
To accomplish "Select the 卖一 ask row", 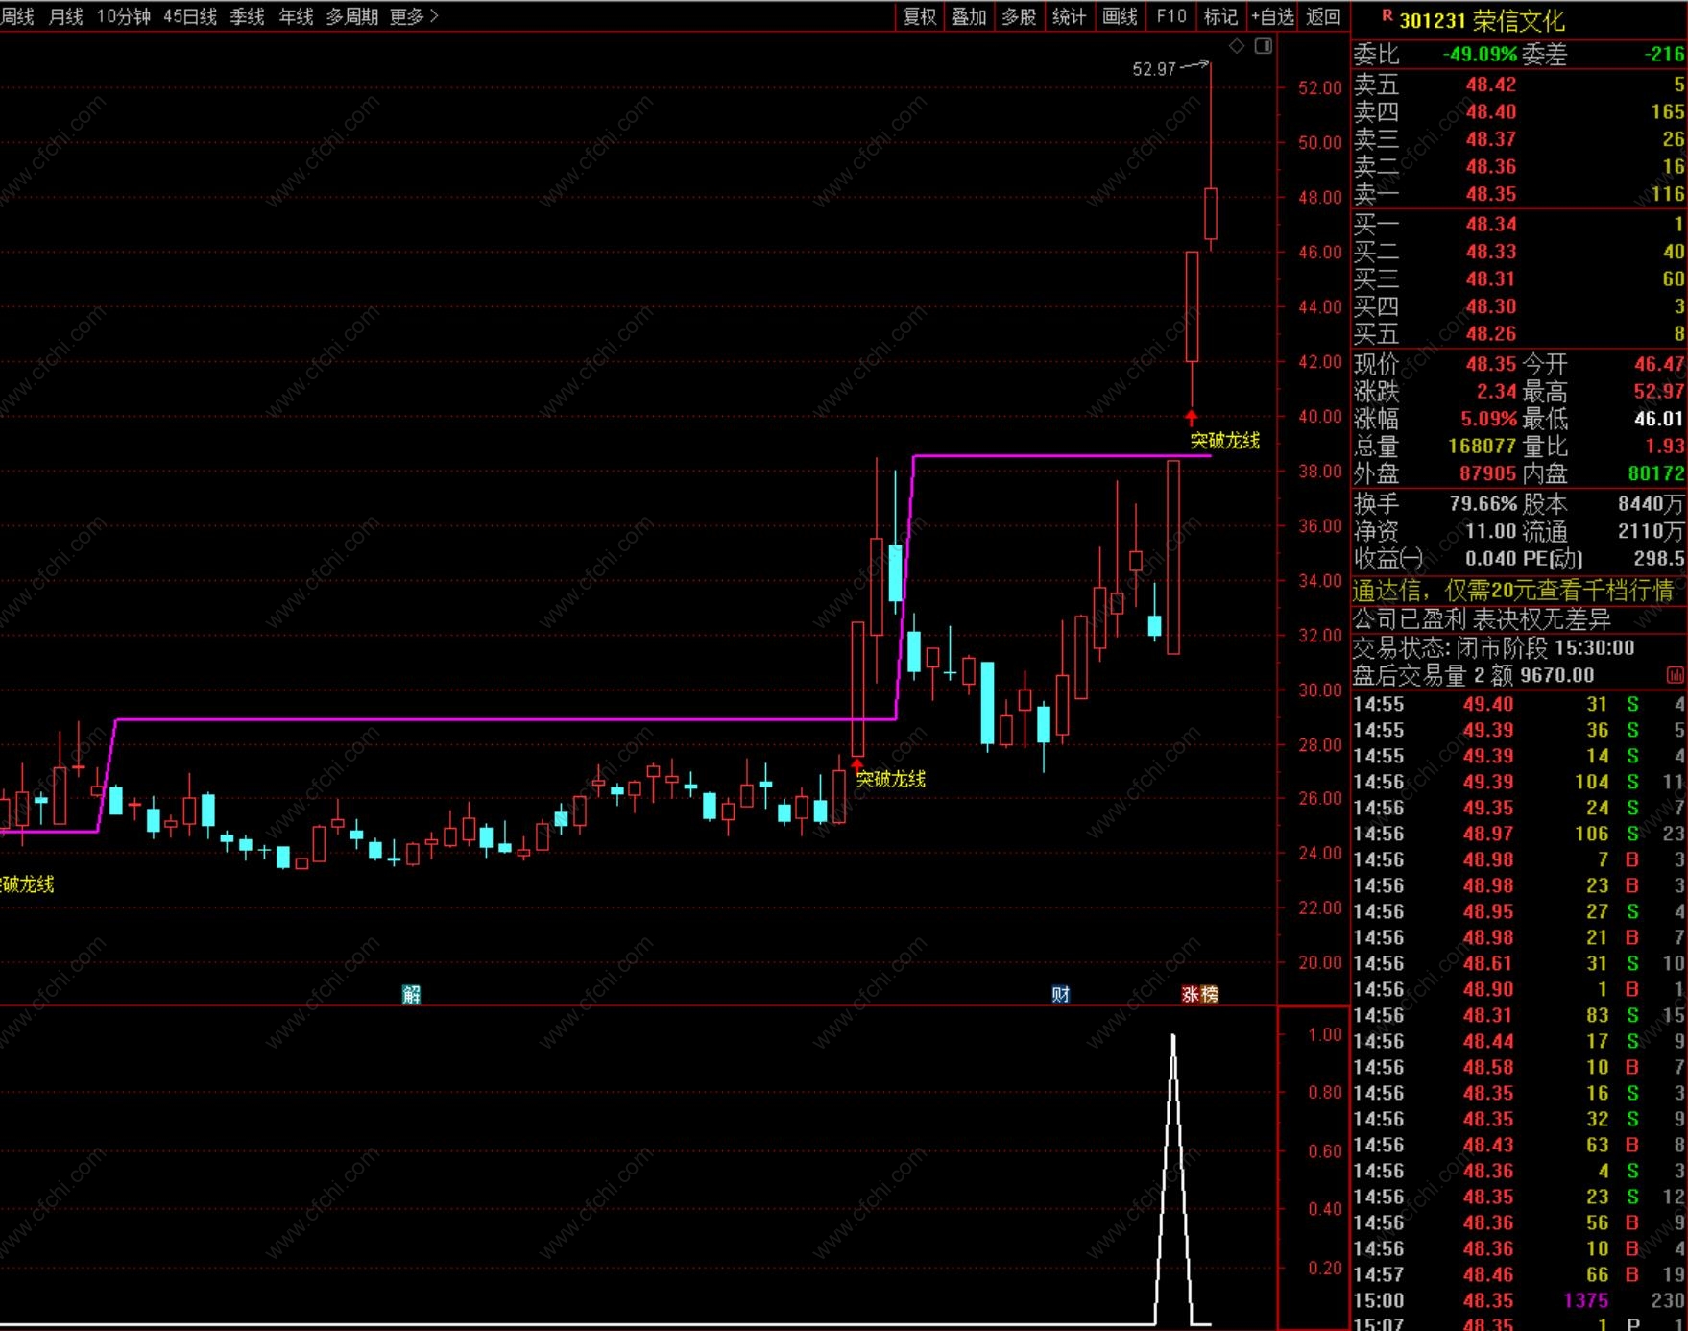I will (1518, 194).
